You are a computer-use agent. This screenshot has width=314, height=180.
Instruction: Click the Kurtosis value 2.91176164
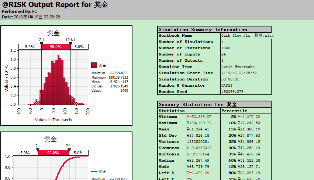tap(198, 154)
